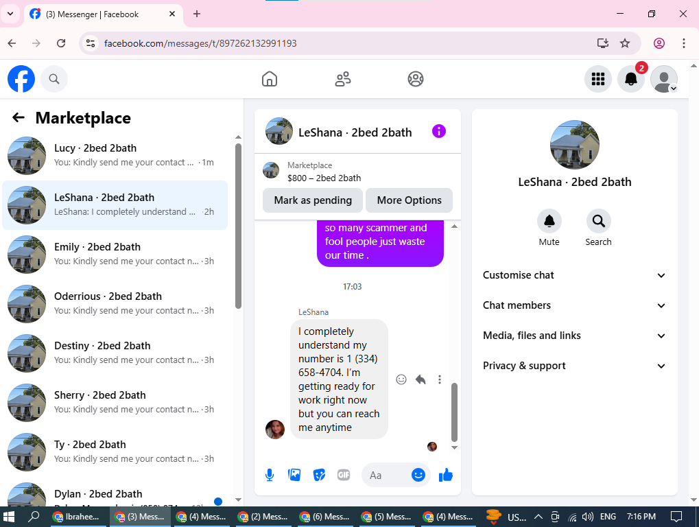Open the Chrome profile icon
The height and width of the screenshot is (527, 699).
pos(659,43)
